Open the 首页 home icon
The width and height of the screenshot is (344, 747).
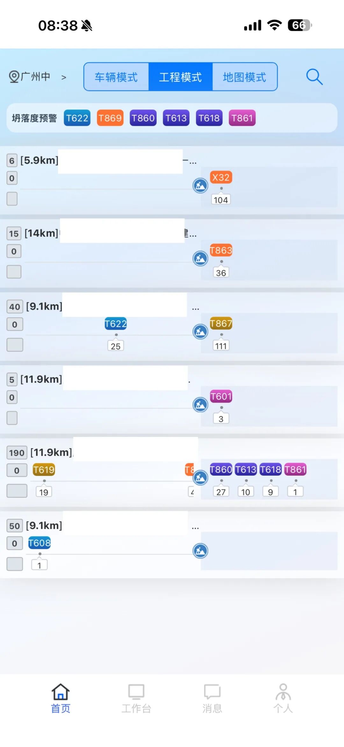(x=61, y=692)
